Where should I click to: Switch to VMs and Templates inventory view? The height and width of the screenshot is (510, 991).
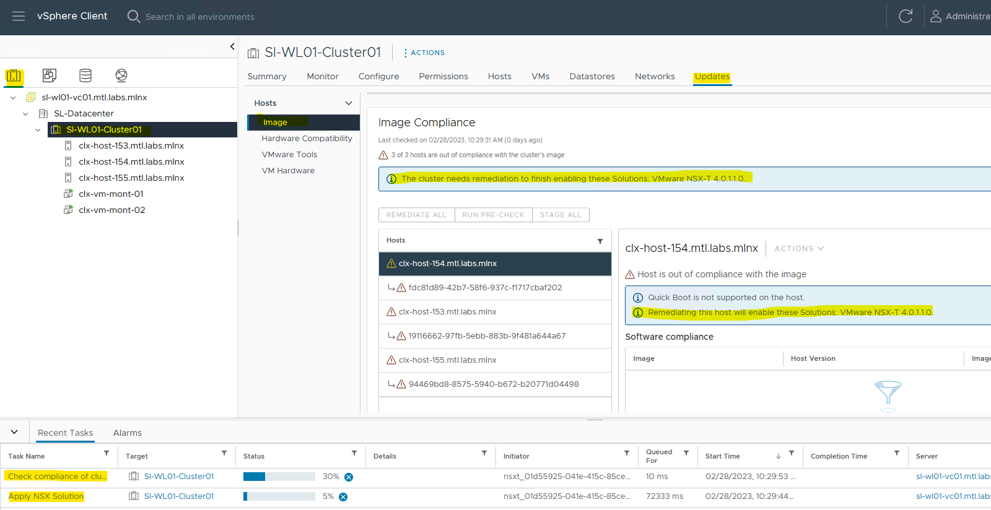point(50,76)
